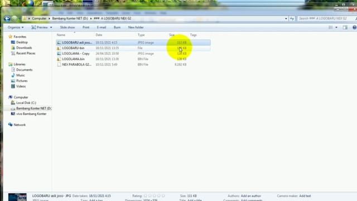Open the Music library
Image resolution: width=357 pixels, height=201 pixels.
[x=21, y=75]
